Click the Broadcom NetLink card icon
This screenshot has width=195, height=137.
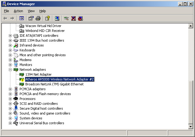tap(22, 84)
